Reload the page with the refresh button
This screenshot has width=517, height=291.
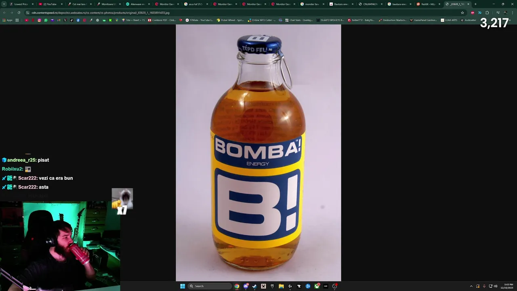click(19, 13)
